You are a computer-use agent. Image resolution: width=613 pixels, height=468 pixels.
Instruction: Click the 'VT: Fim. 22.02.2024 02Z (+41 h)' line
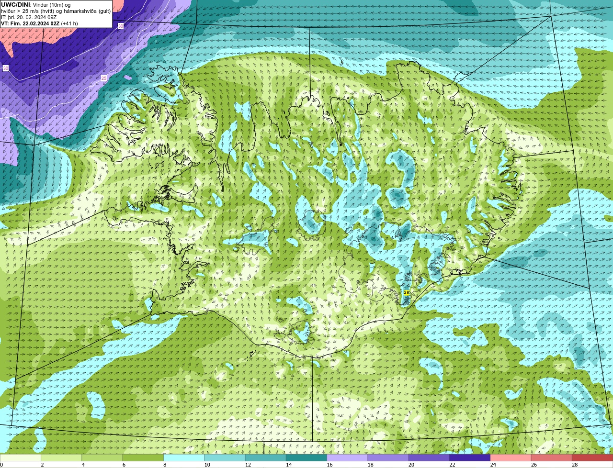pyautogui.click(x=39, y=23)
